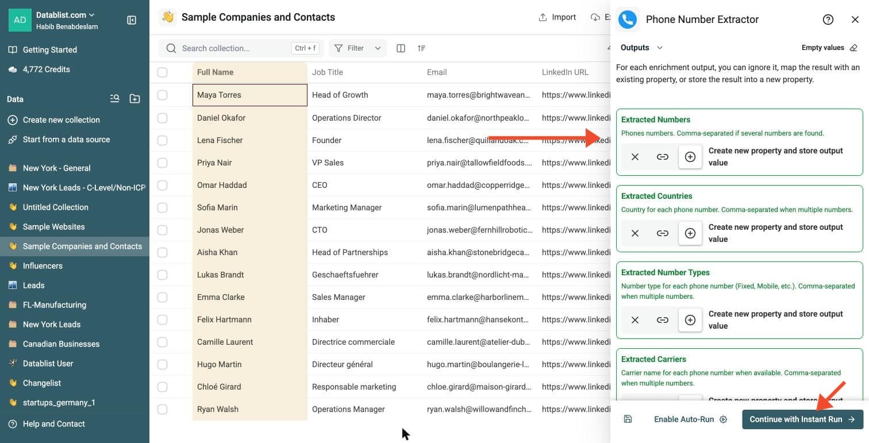The width and height of the screenshot is (869, 443).
Task: Check the Ryan Walsh row checkbox
Action: tap(163, 409)
